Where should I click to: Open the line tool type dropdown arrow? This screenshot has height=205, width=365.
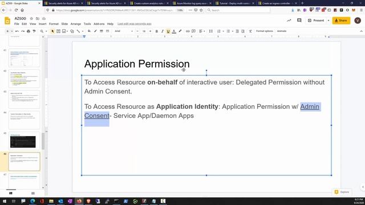pyautogui.click(x=83, y=31)
